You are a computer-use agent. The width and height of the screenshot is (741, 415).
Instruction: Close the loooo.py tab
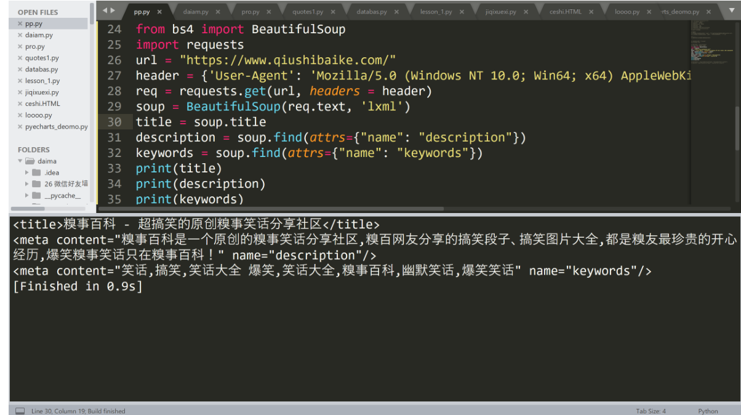[x=649, y=12]
